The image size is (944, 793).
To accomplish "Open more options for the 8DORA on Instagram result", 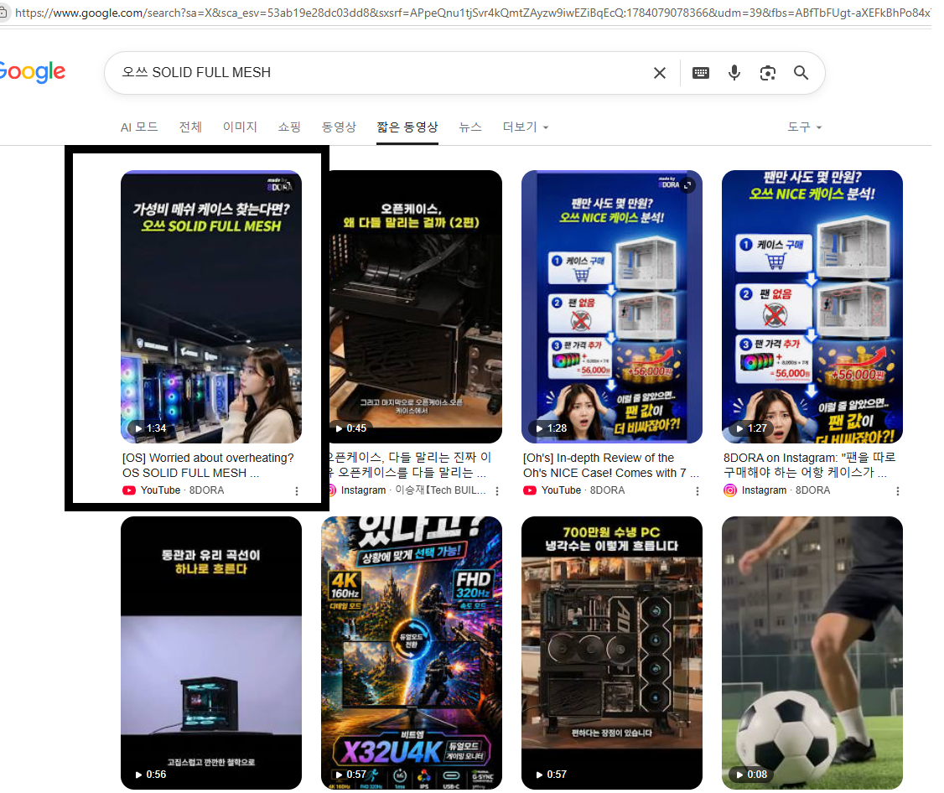I will pyautogui.click(x=898, y=491).
